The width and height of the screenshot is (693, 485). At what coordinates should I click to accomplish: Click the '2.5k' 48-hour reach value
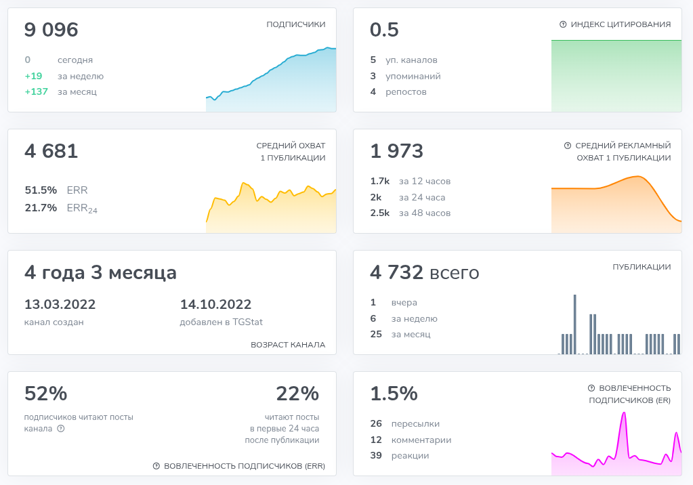[380, 213]
